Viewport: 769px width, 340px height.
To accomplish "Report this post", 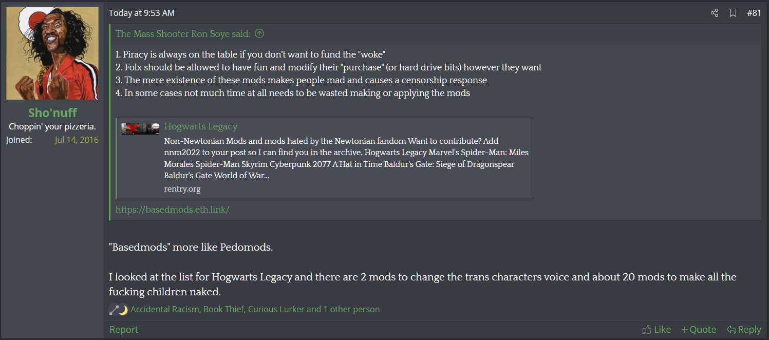I will point(124,330).
